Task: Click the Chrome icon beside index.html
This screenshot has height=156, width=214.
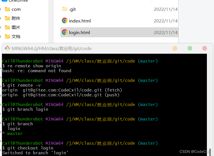Action: pos(64,21)
